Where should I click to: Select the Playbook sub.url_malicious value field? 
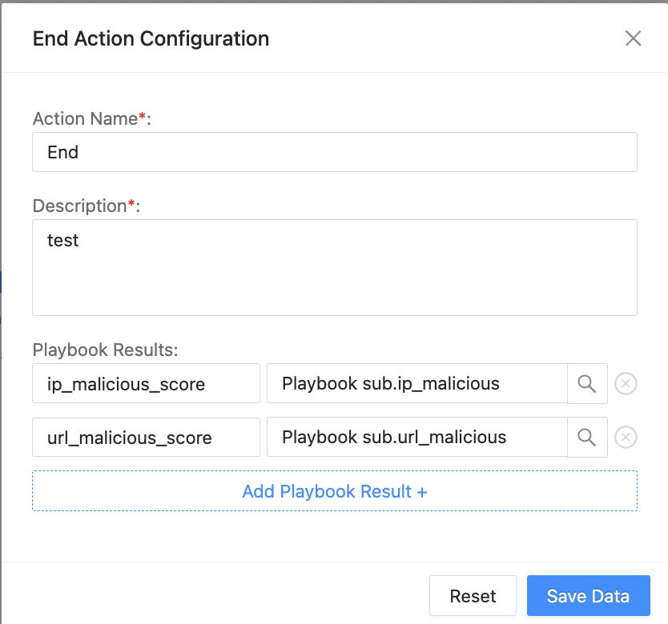click(x=416, y=437)
